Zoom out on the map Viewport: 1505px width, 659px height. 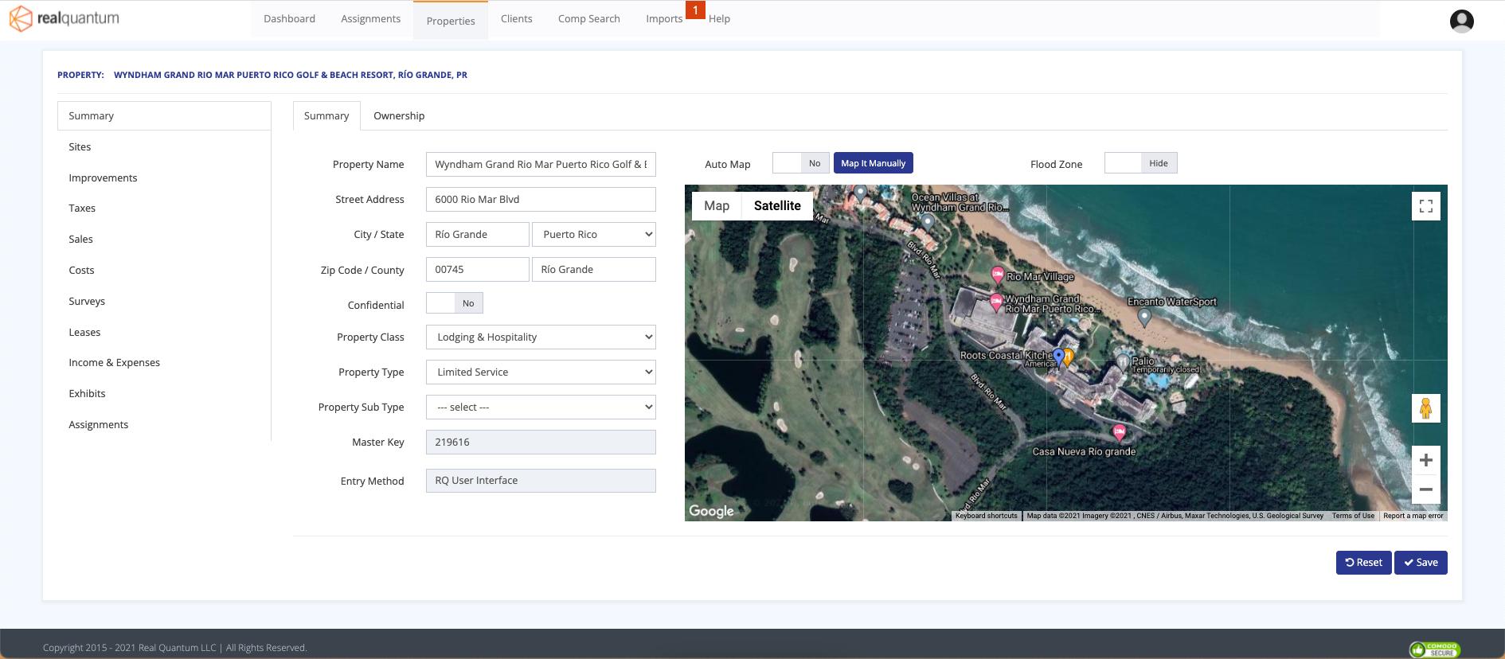(1425, 489)
